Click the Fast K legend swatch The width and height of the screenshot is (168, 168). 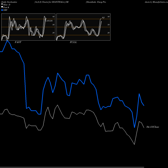[2, 7]
